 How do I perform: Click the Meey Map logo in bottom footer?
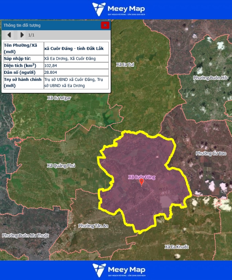tap(119, 270)
